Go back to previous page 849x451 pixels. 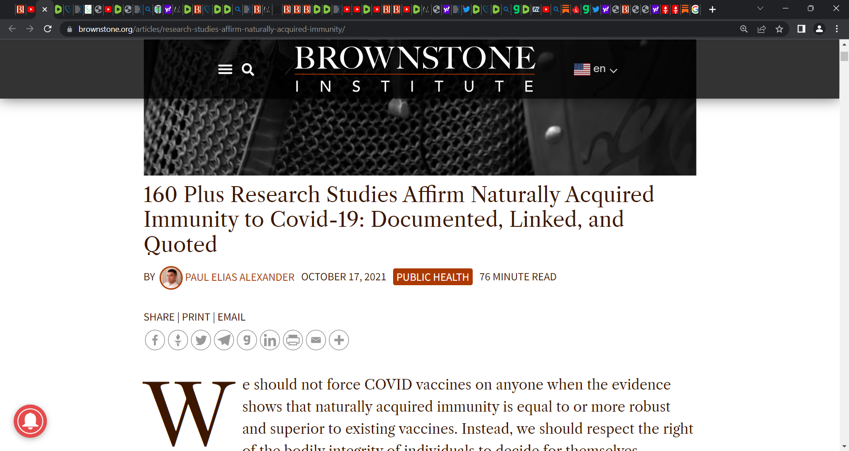point(12,29)
